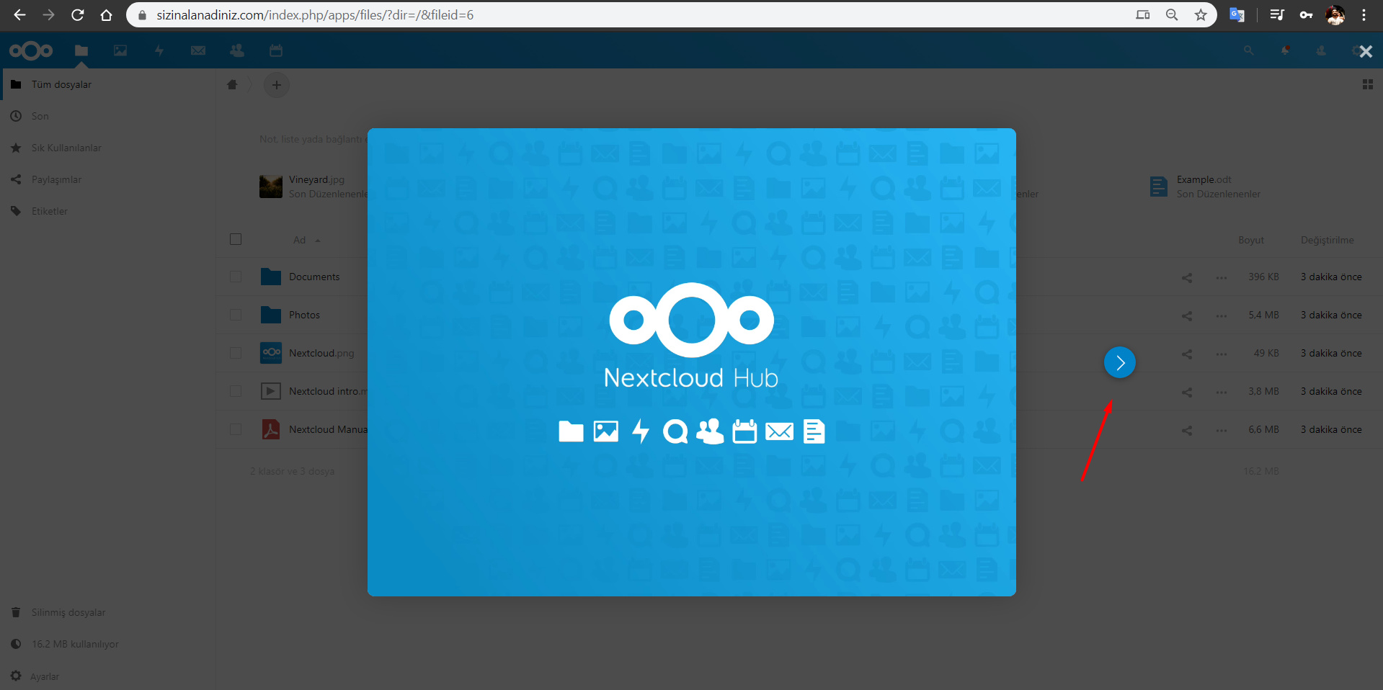Open the Activity lightning icon in top bar
The image size is (1383, 690).
[x=159, y=50]
